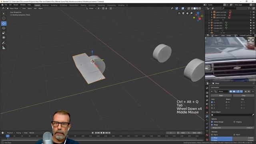Toggle snapping magnet in header
This screenshot has height=144, width=256.
pos(103,8)
